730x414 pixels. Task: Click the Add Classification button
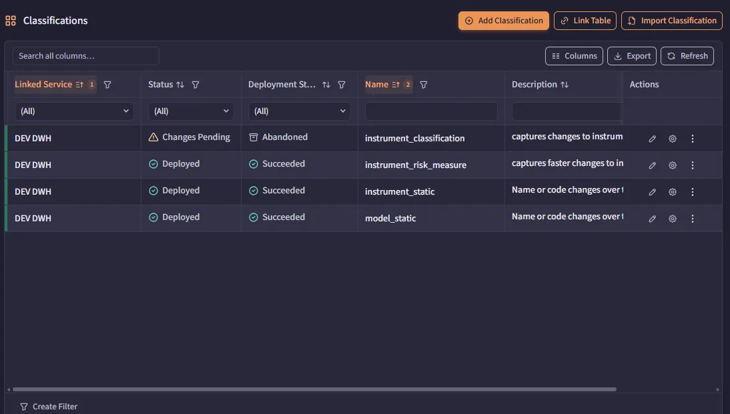coord(503,21)
